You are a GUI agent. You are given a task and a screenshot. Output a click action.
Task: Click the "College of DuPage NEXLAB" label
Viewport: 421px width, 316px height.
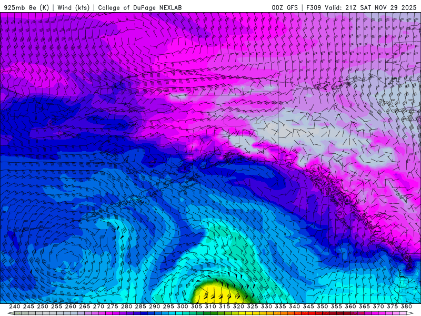[140, 7]
